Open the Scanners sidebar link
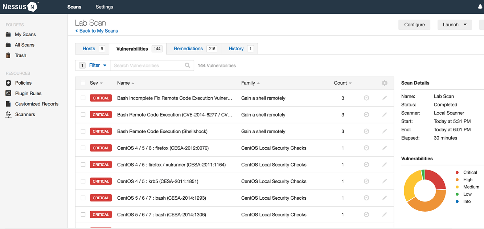Viewport: 484px width, 229px height. click(25, 114)
